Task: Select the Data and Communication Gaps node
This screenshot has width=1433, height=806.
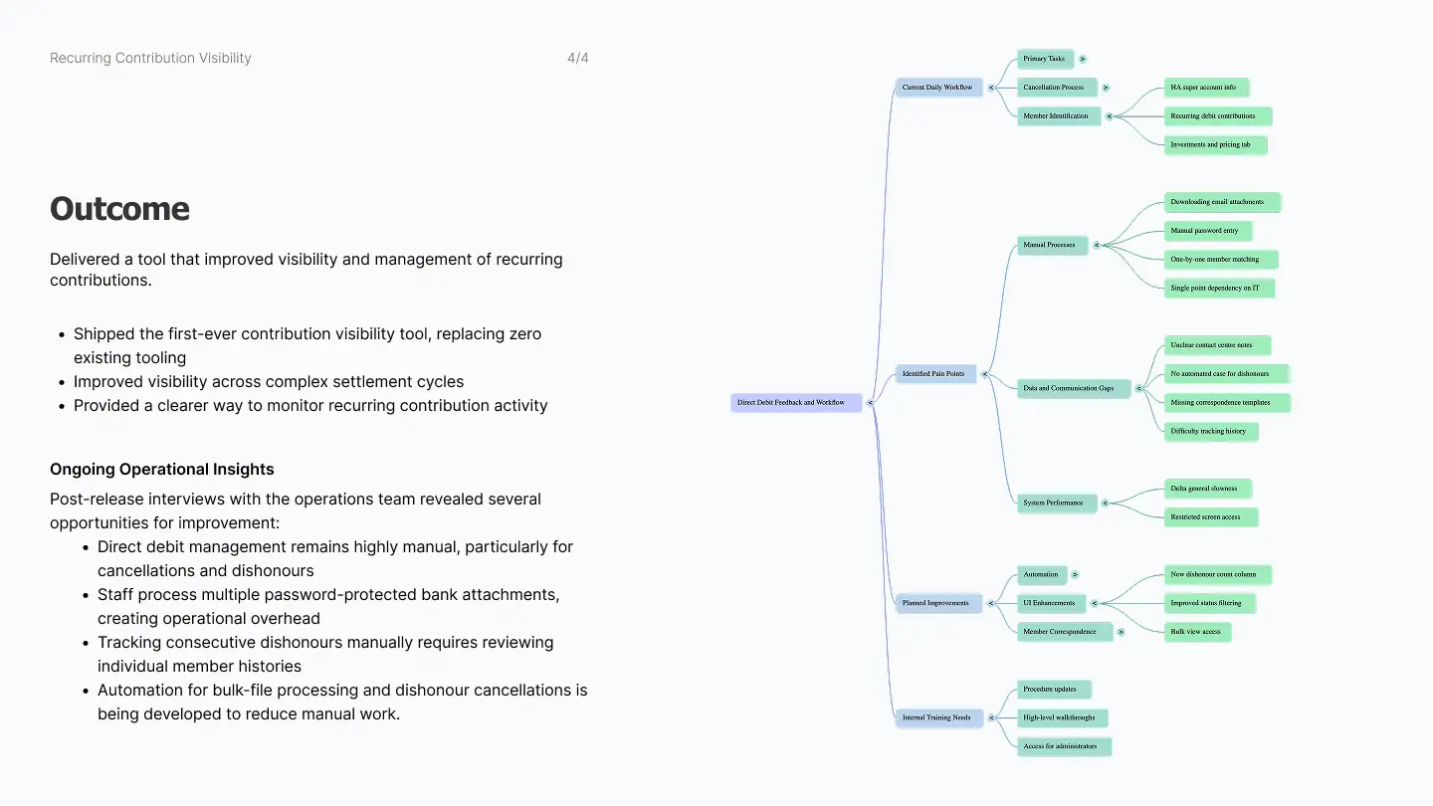Action: tap(1074, 388)
